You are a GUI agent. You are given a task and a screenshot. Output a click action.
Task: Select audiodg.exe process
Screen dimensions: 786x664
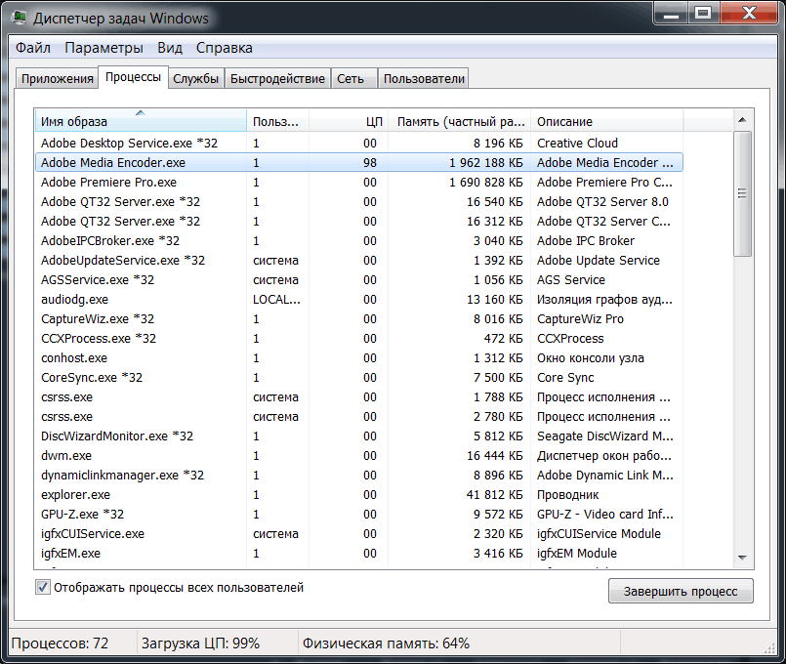click(359, 299)
